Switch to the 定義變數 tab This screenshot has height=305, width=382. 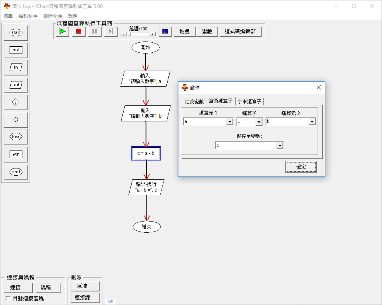pos(194,101)
